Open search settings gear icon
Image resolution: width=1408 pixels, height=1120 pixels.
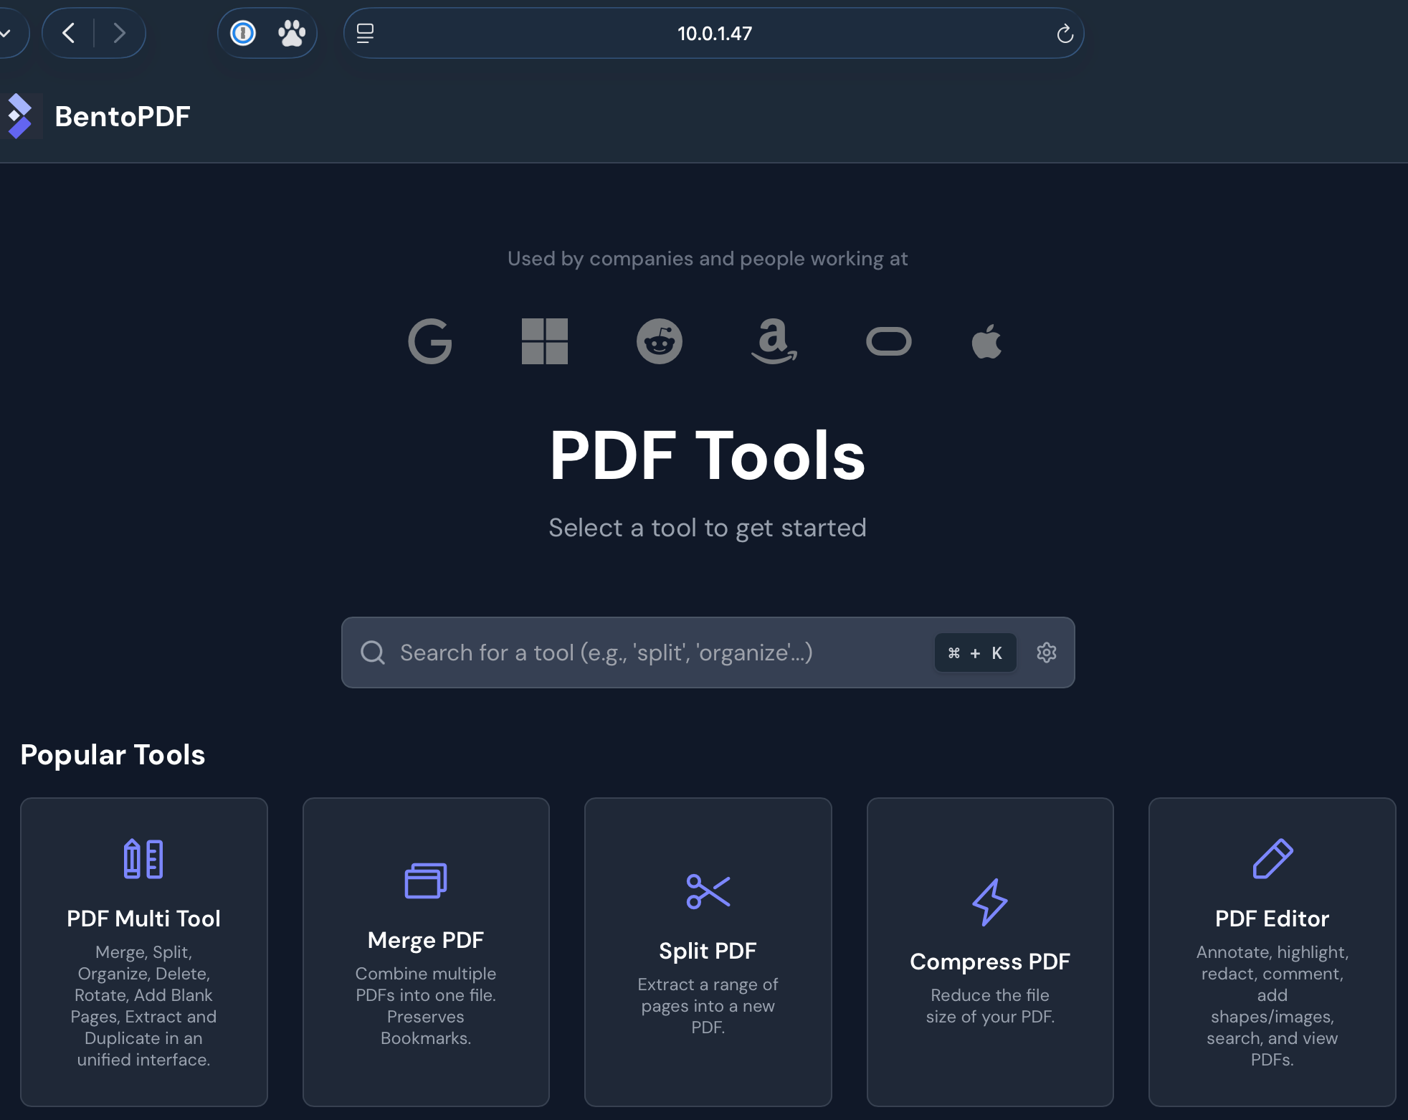point(1046,652)
